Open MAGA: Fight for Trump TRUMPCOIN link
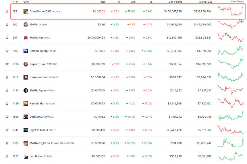247x164 pixels. pos(52,143)
